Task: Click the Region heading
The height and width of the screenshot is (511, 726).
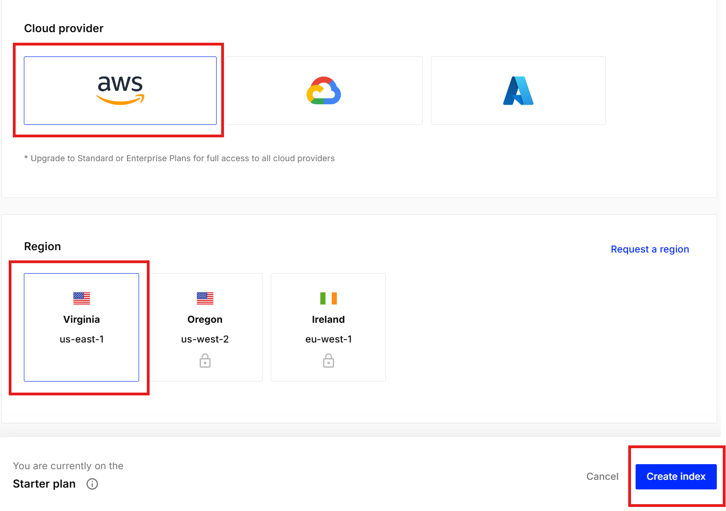Action: click(42, 247)
